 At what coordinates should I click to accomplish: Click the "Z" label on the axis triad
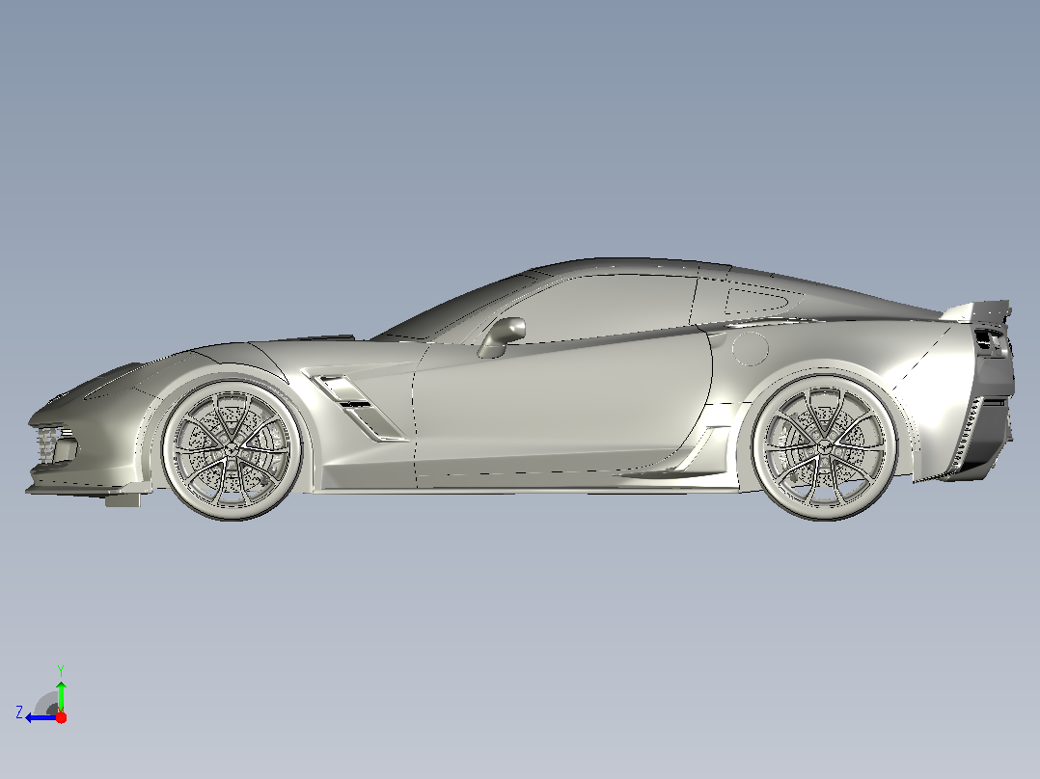[x=19, y=712]
